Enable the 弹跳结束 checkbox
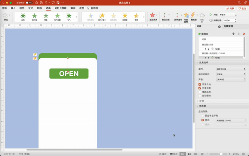 pyautogui.click(x=200, y=92)
